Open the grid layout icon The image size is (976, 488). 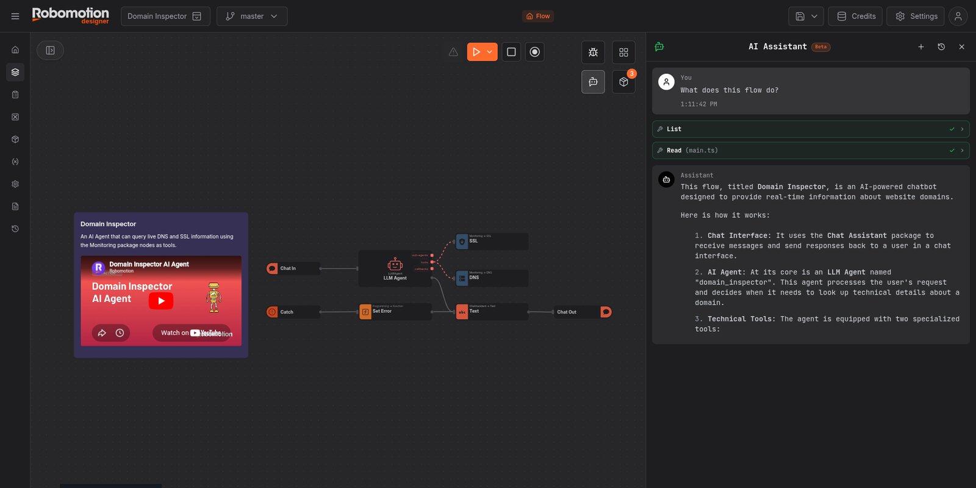tap(623, 52)
